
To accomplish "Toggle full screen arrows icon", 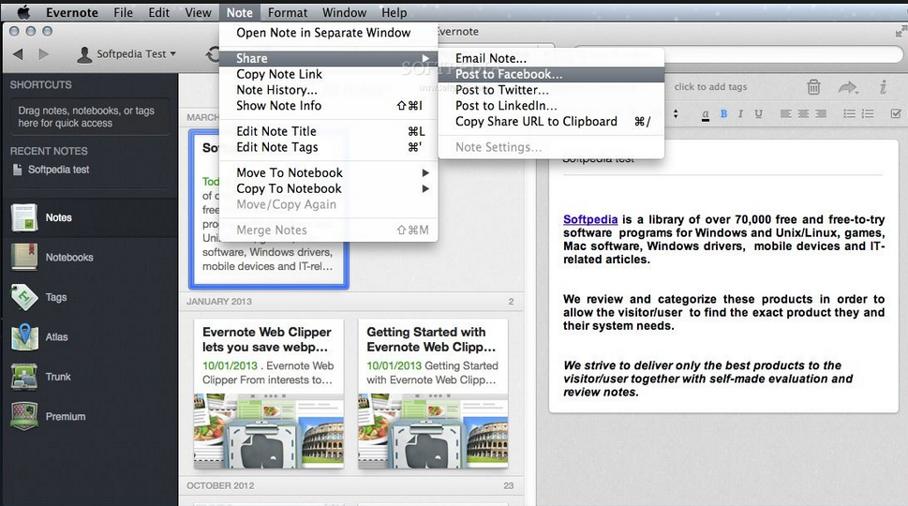I will point(901,32).
